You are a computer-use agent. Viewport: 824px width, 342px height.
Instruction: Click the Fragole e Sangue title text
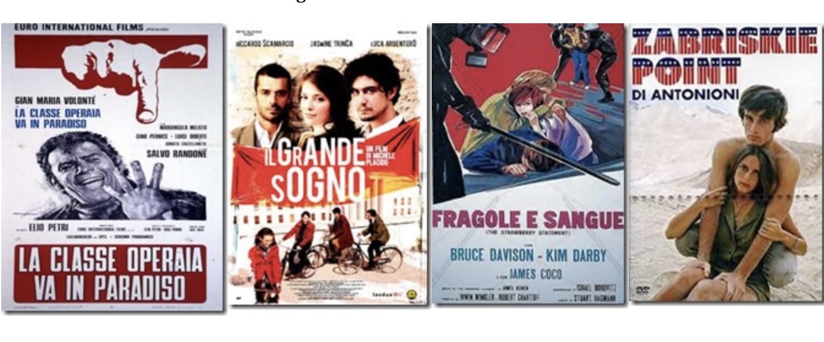click(528, 220)
